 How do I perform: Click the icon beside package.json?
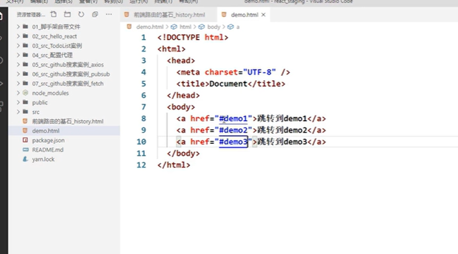(25, 140)
